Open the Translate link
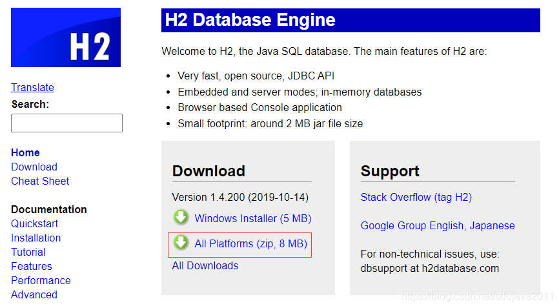Viewport: 559px width, 308px height. 32,87
